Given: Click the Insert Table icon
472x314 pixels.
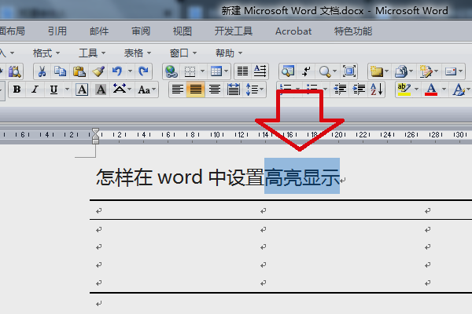Looking at the screenshot, I should tap(216, 71).
